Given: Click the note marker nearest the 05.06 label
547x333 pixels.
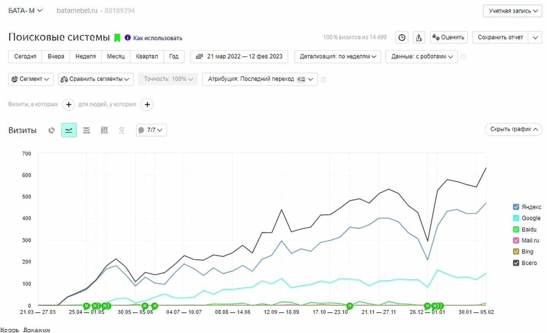Looking at the screenshot, I should (145, 306).
